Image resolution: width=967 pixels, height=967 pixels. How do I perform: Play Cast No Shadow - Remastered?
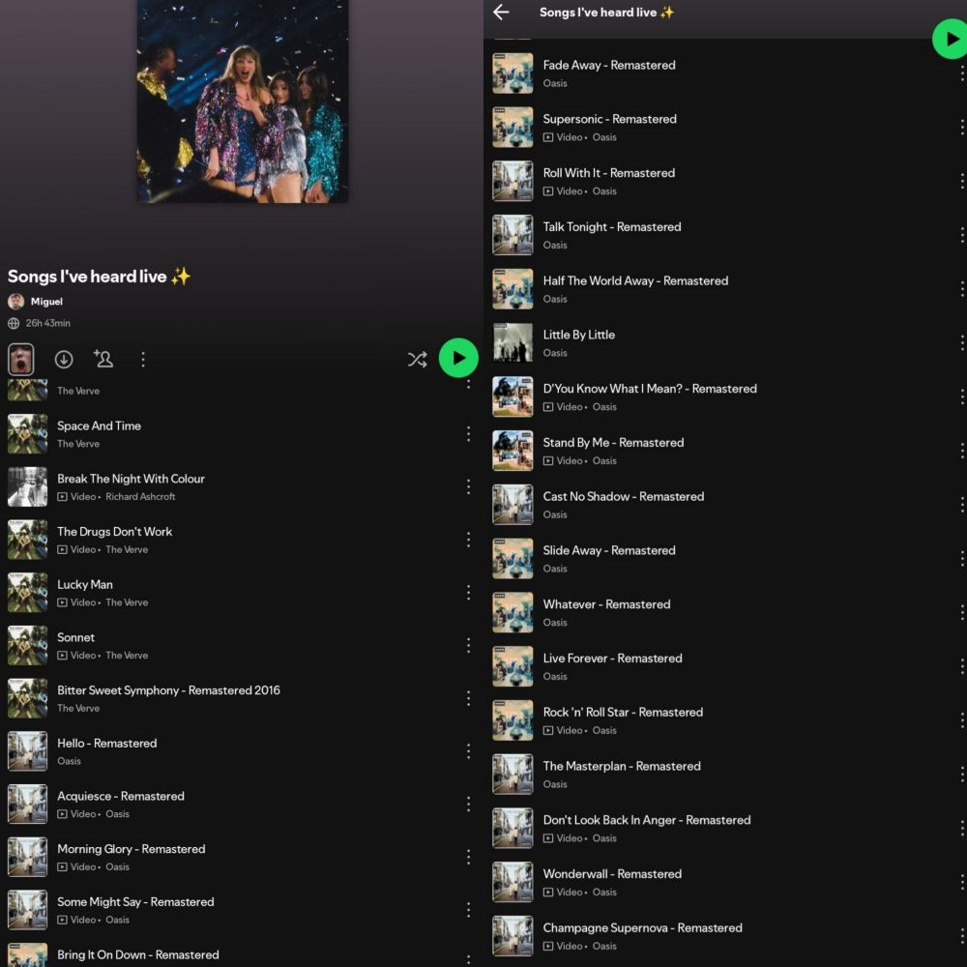coord(725,505)
